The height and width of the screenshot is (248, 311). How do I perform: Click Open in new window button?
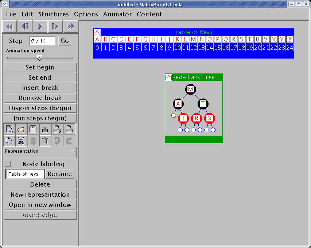(40, 205)
